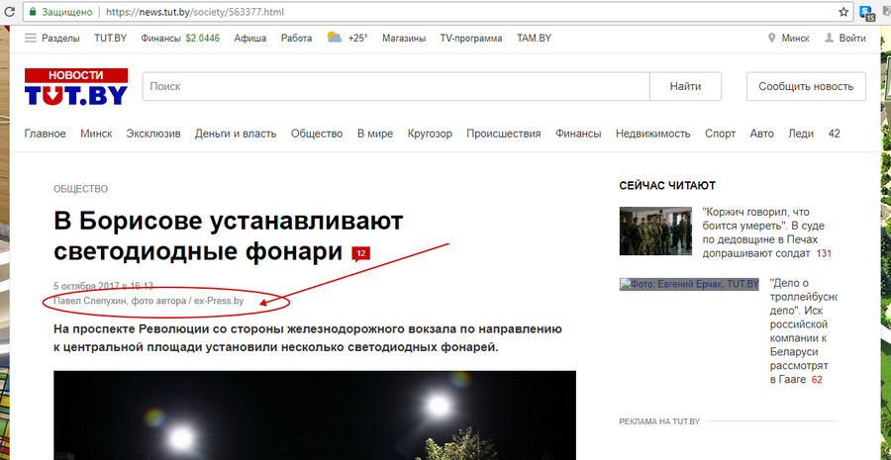Image resolution: width=891 pixels, height=460 pixels.
Task: Click the Сообщить новость button
Action: click(x=805, y=86)
